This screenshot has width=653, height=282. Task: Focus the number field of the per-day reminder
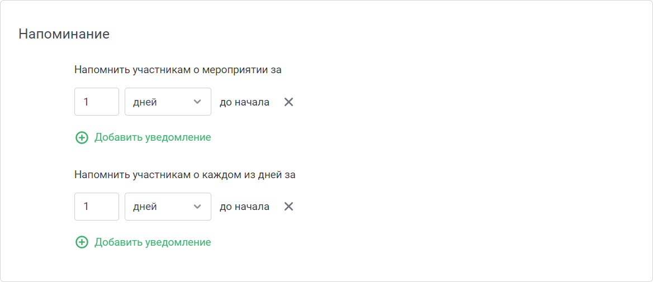pyautogui.click(x=97, y=206)
